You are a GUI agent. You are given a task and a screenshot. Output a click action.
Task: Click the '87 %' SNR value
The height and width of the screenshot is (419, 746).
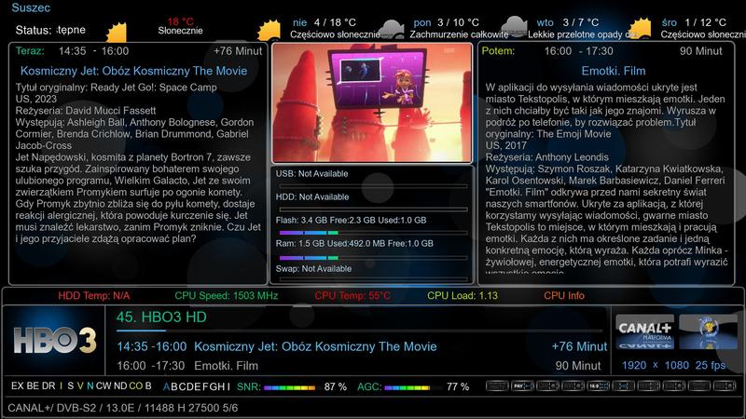tap(336, 387)
